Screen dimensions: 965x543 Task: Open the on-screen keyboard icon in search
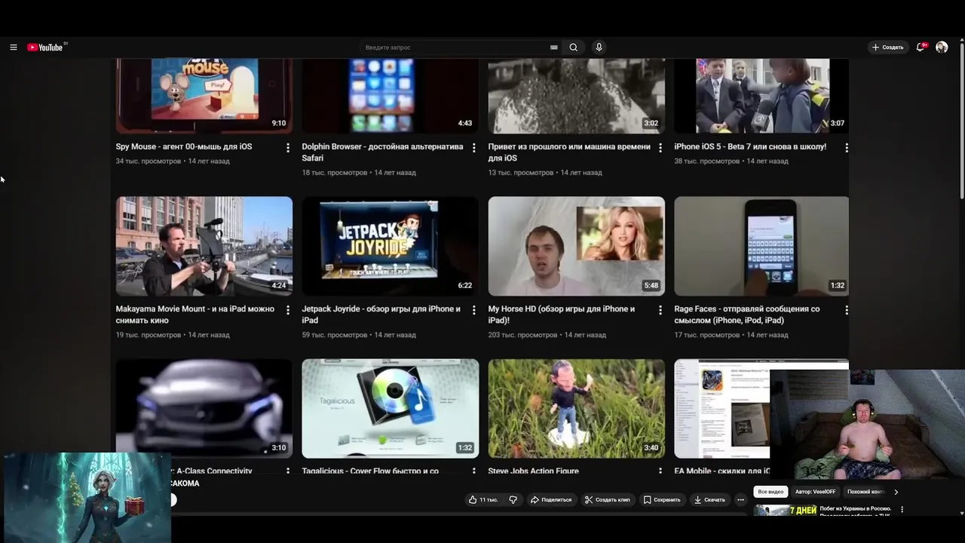click(554, 48)
